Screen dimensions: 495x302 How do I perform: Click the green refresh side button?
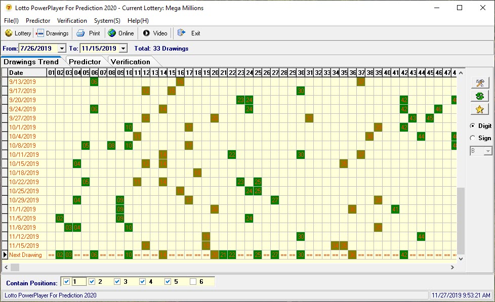click(479, 96)
